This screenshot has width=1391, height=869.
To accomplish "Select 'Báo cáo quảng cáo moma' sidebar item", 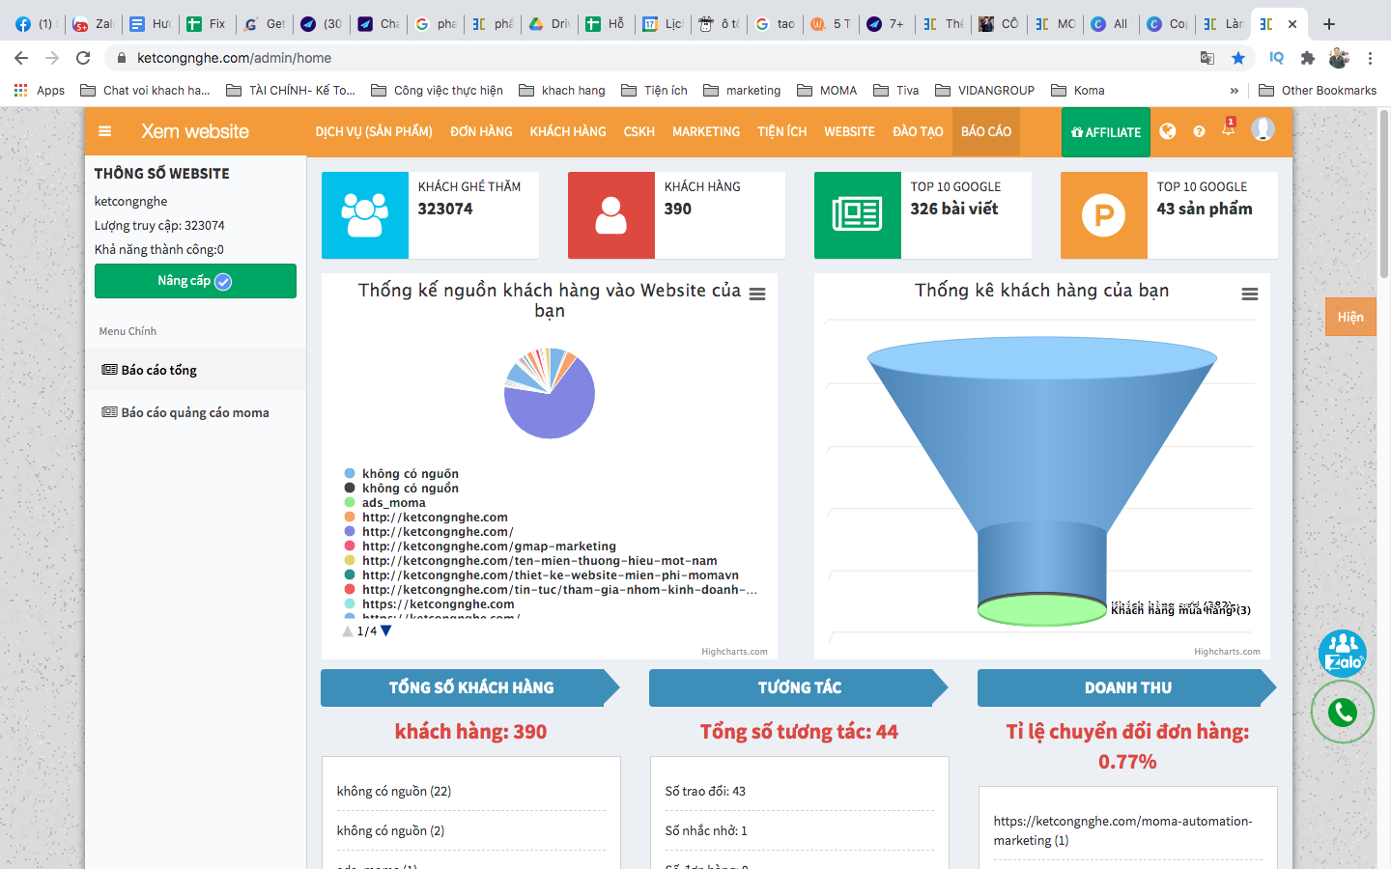I will 194,412.
